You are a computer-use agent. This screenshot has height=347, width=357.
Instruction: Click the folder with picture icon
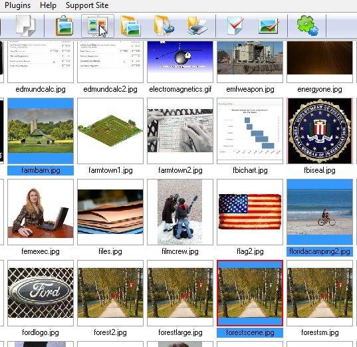[x=130, y=25]
